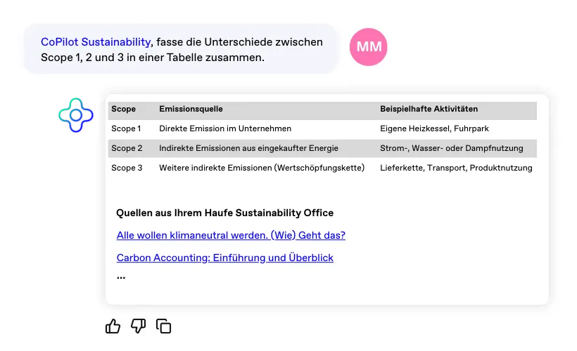Click "Eigene Heizkessel, Fuhrpark" cell
The width and height of the screenshot is (577, 351).
pos(434,129)
